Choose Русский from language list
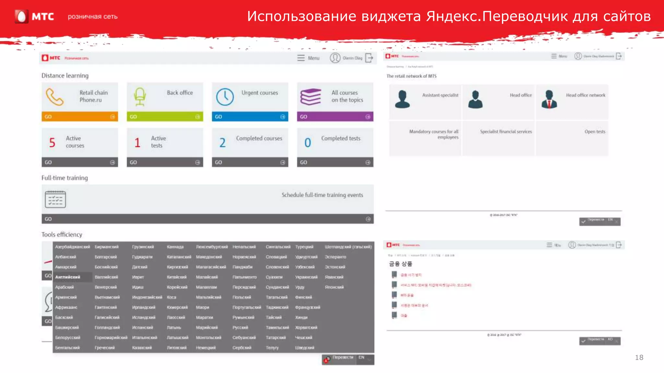Screen dimensions: 664x373 pyautogui.click(x=240, y=328)
